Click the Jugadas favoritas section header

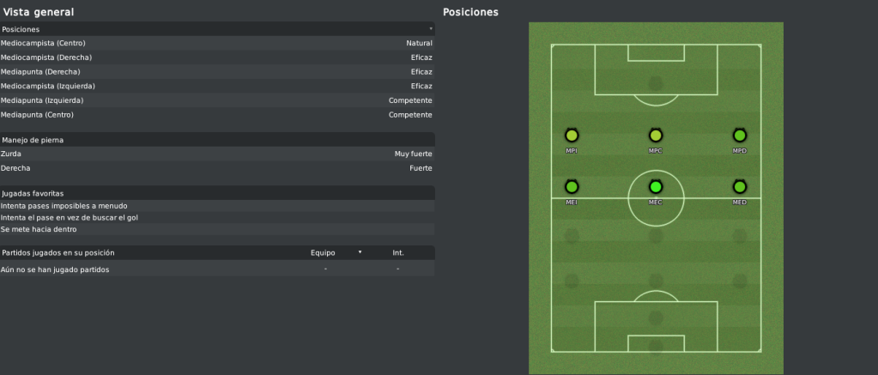[217, 193]
